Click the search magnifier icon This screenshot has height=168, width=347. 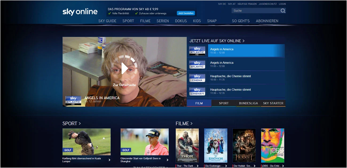pos(283,11)
